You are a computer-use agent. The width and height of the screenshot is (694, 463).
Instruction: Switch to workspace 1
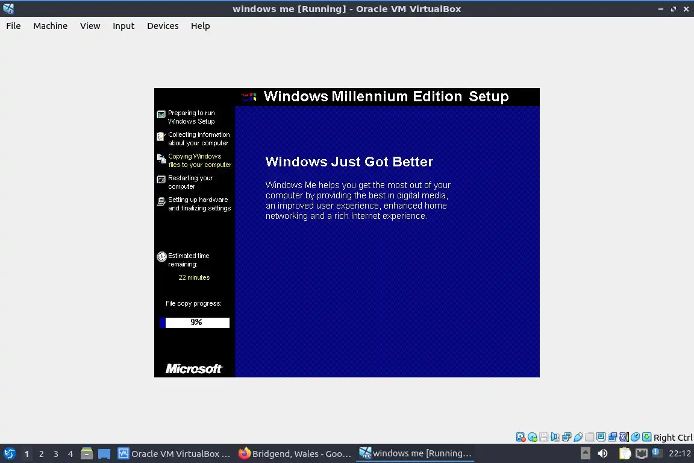(x=27, y=454)
